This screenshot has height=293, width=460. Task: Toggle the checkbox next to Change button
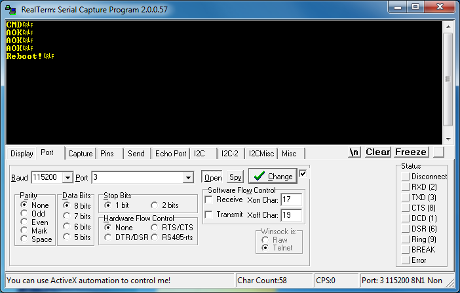coord(303,174)
